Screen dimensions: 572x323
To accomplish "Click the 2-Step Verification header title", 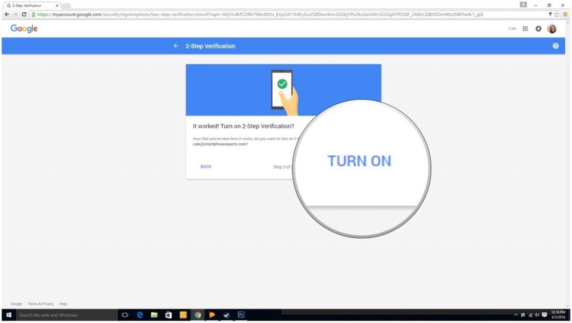I will (x=210, y=46).
